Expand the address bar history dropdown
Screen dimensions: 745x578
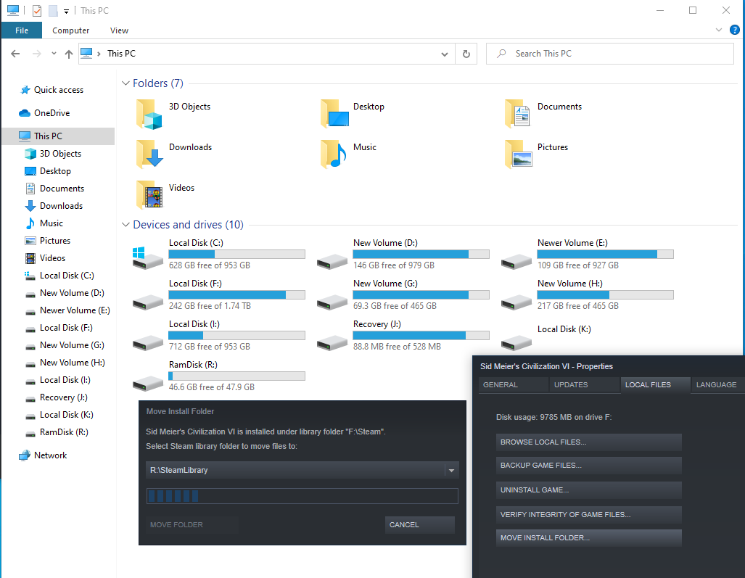pyautogui.click(x=444, y=54)
